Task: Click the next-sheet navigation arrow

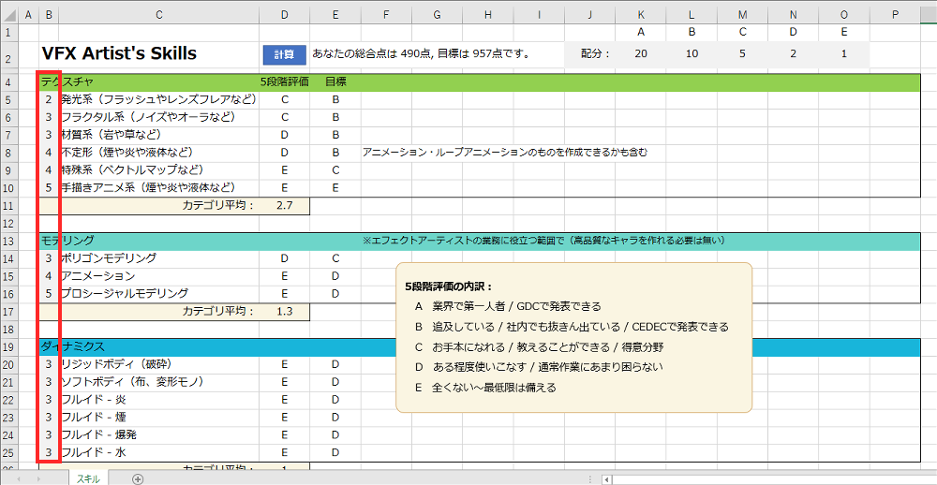Action: click(x=40, y=479)
